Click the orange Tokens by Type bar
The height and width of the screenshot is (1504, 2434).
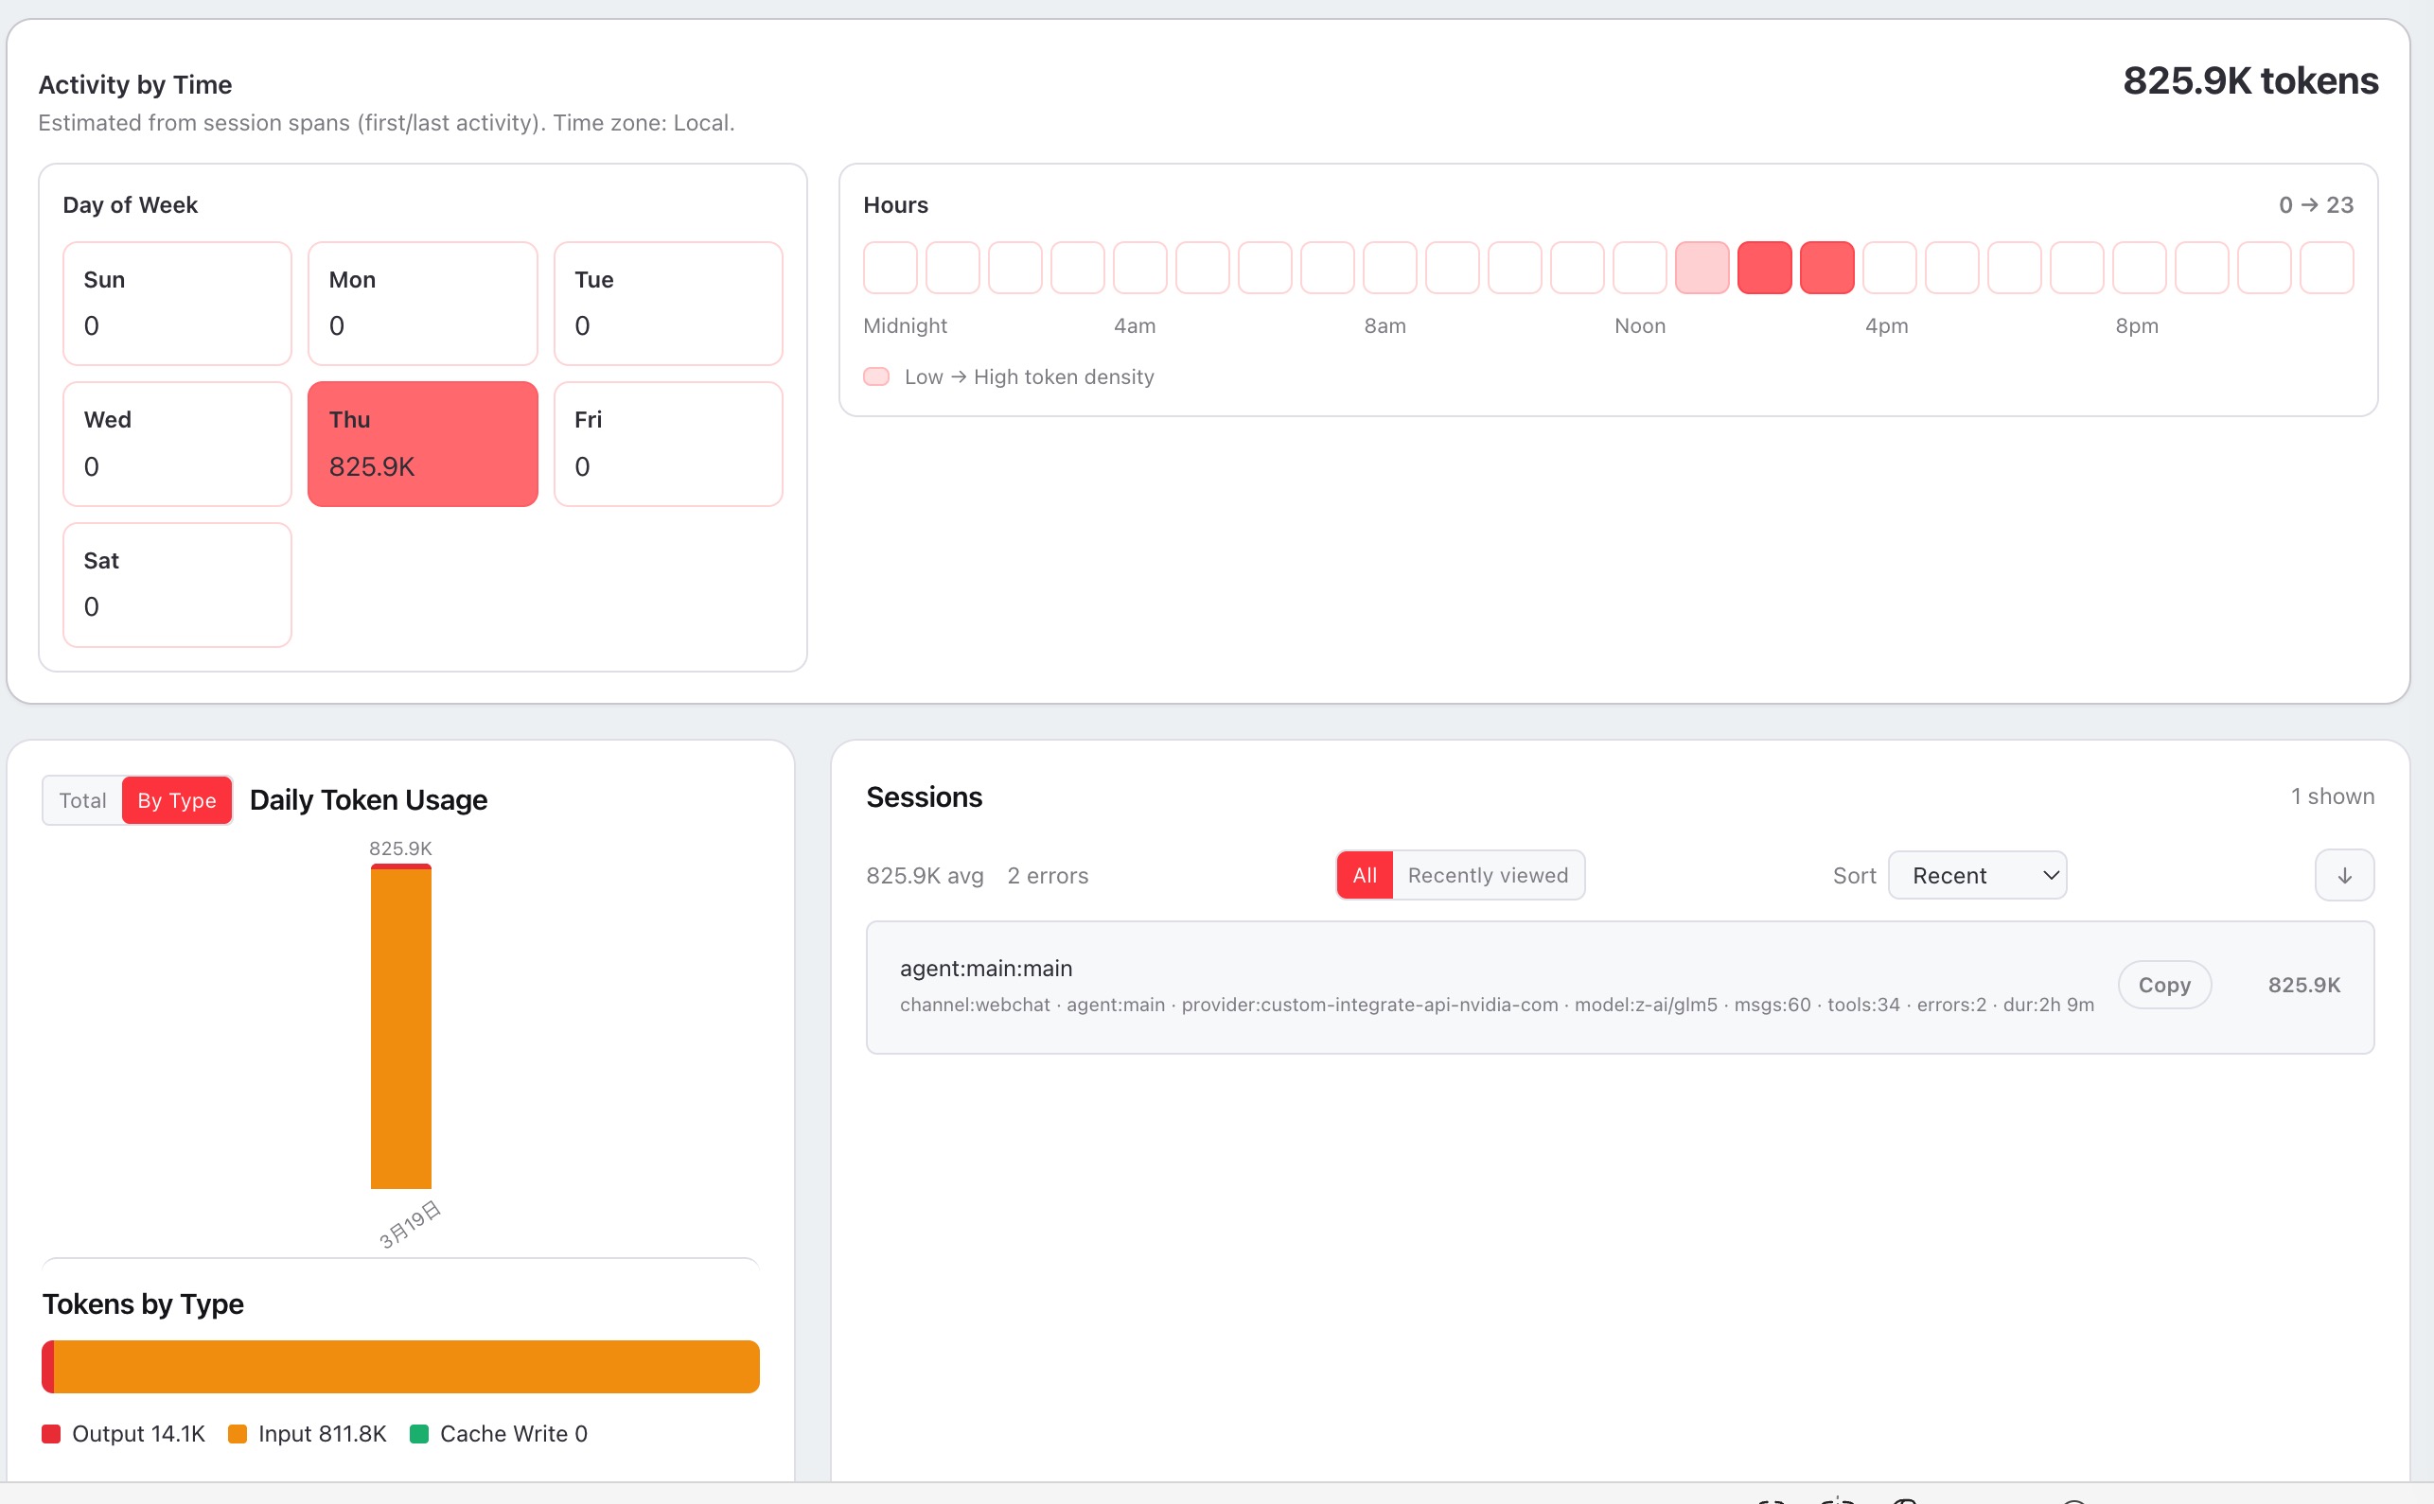tap(408, 1366)
